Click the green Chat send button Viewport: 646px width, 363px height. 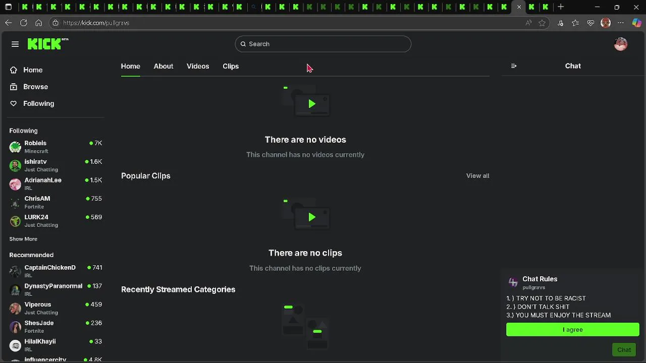coord(624,350)
